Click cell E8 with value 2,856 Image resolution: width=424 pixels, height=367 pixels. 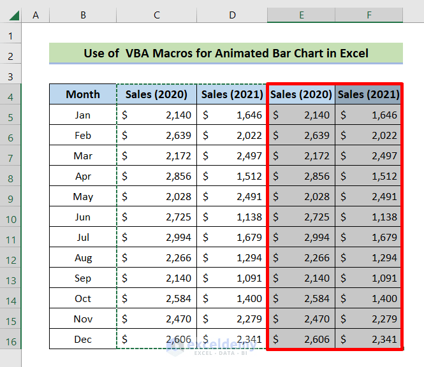click(301, 176)
